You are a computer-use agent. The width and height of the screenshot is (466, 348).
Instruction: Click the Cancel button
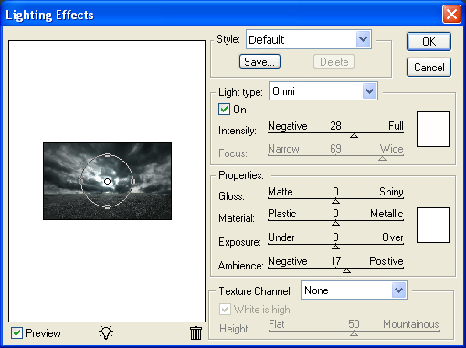pos(429,68)
